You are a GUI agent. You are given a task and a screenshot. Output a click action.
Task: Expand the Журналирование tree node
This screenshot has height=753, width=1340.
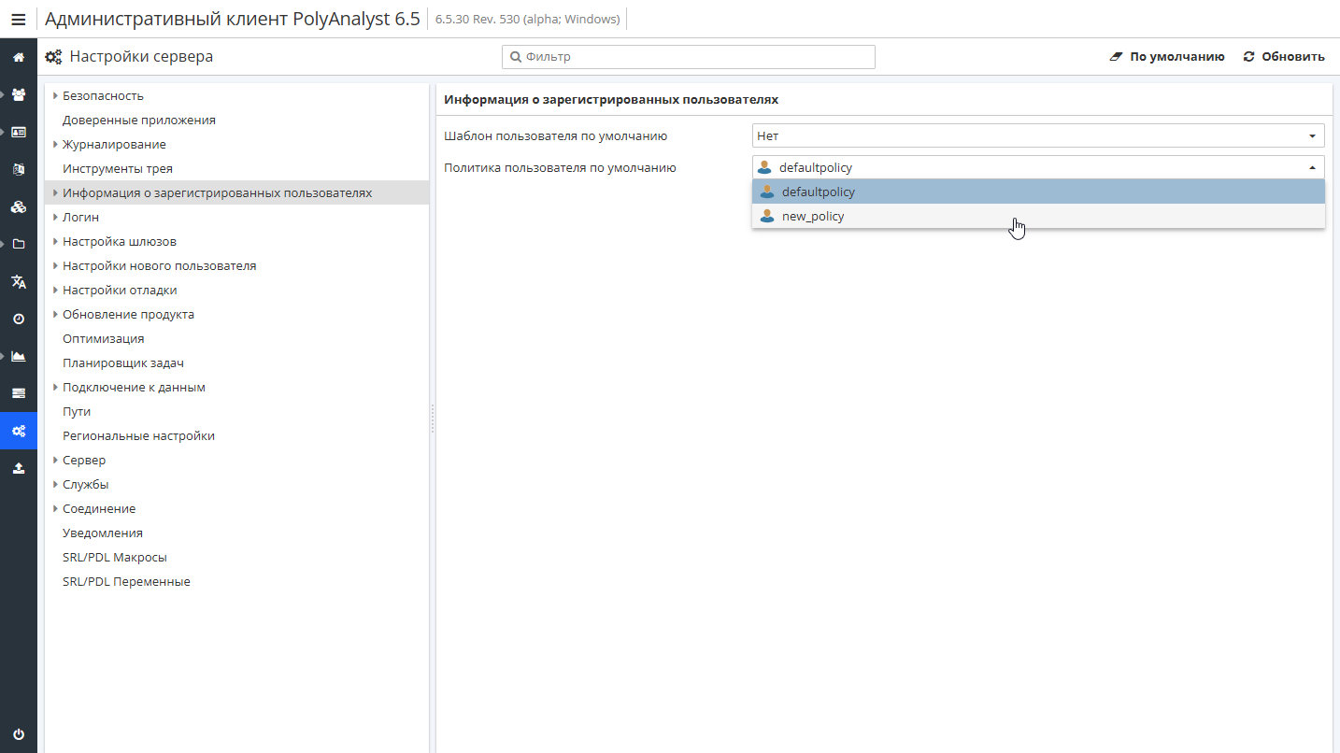(x=55, y=144)
